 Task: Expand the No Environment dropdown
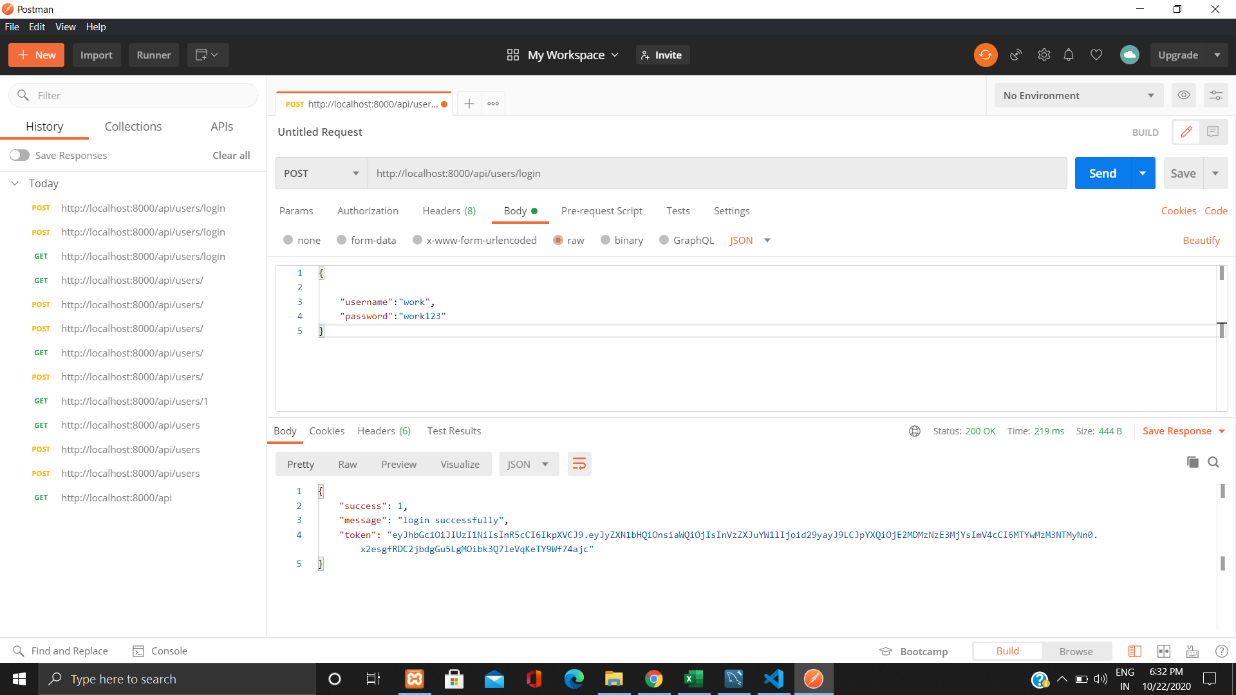pos(1078,95)
